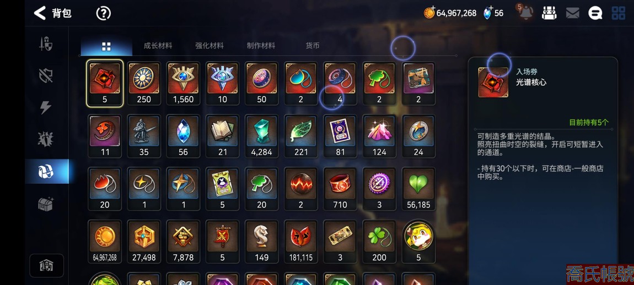634x285 pixels.
Task: Select the lightning bolt sidebar category
Action: [x=46, y=107]
